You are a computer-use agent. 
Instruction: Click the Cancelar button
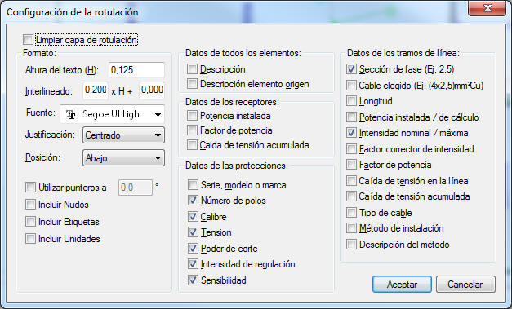coord(465,285)
